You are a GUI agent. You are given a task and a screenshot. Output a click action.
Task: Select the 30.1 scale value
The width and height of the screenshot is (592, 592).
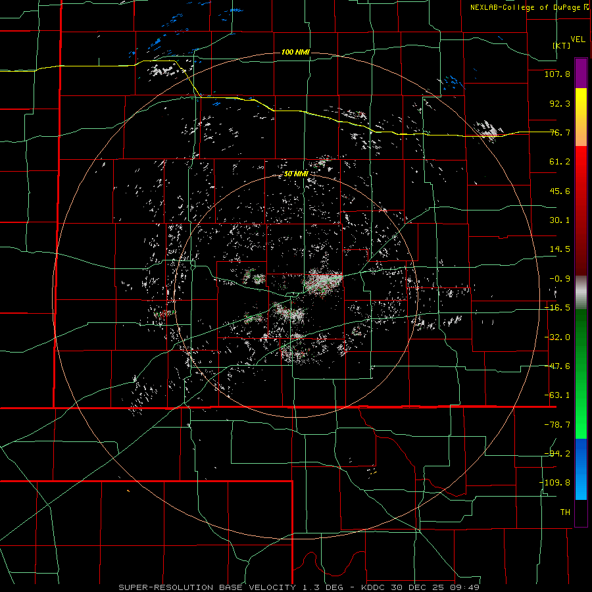click(x=560, y=220)
